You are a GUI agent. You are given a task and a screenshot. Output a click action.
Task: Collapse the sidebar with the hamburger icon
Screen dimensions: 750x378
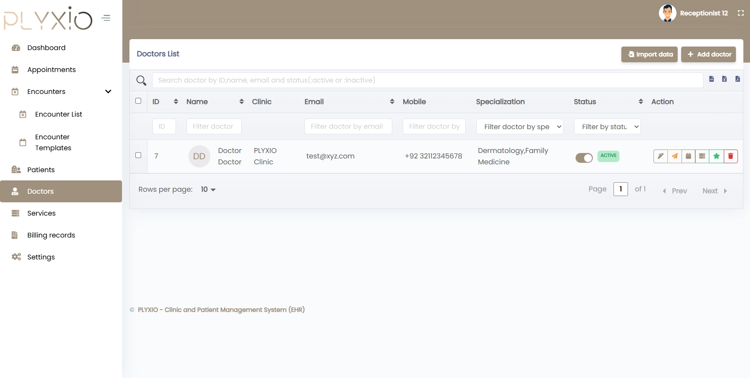[x=106, y=18]
